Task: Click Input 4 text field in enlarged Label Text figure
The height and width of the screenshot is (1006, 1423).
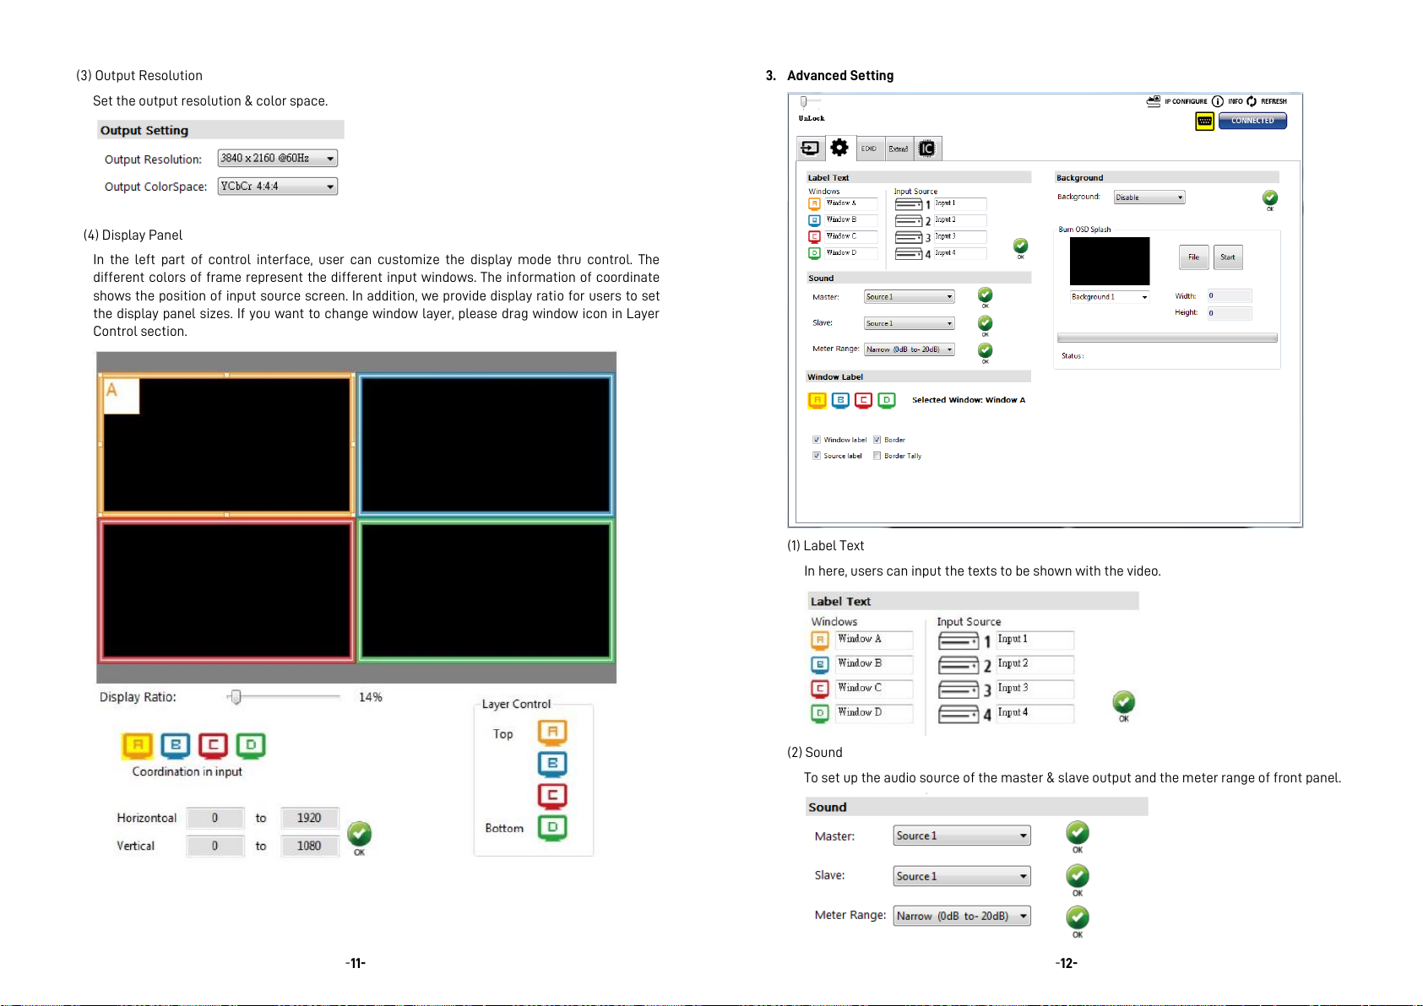Action: pos(1035,713)
